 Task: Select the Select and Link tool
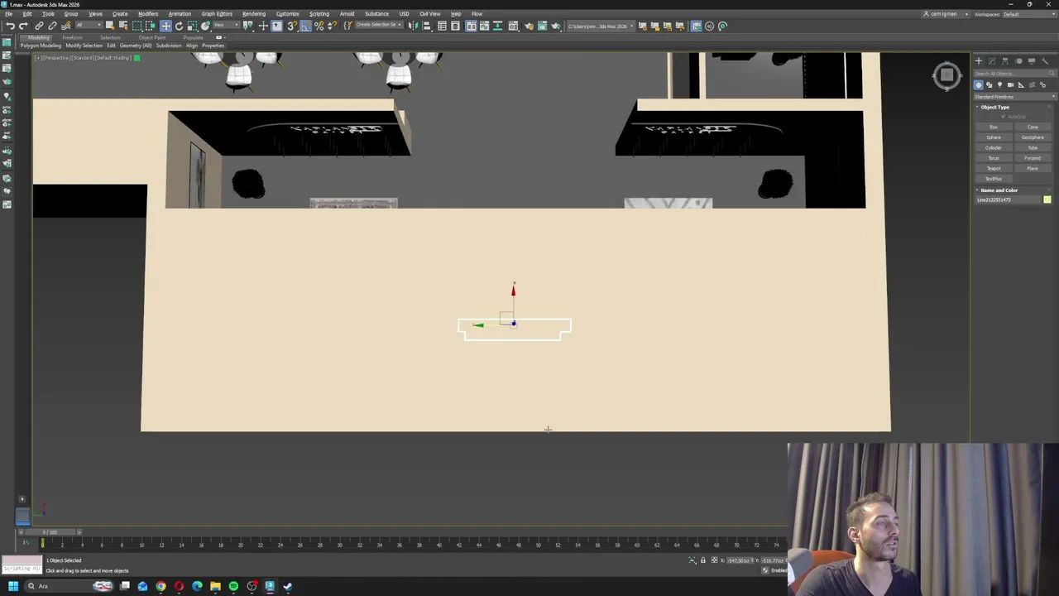(x=38, y=26)
